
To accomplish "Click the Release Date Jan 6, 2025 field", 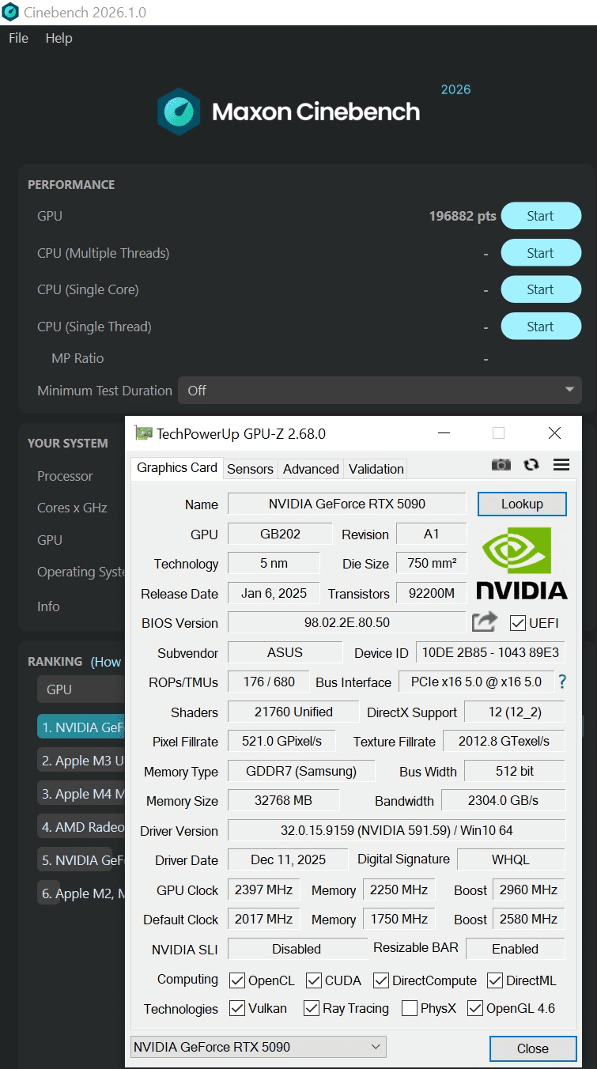I will point(273,593).
